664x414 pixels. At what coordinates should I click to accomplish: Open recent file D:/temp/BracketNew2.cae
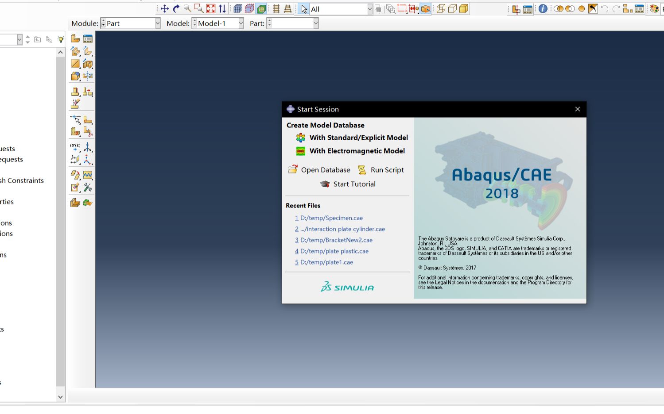(334, 240)
